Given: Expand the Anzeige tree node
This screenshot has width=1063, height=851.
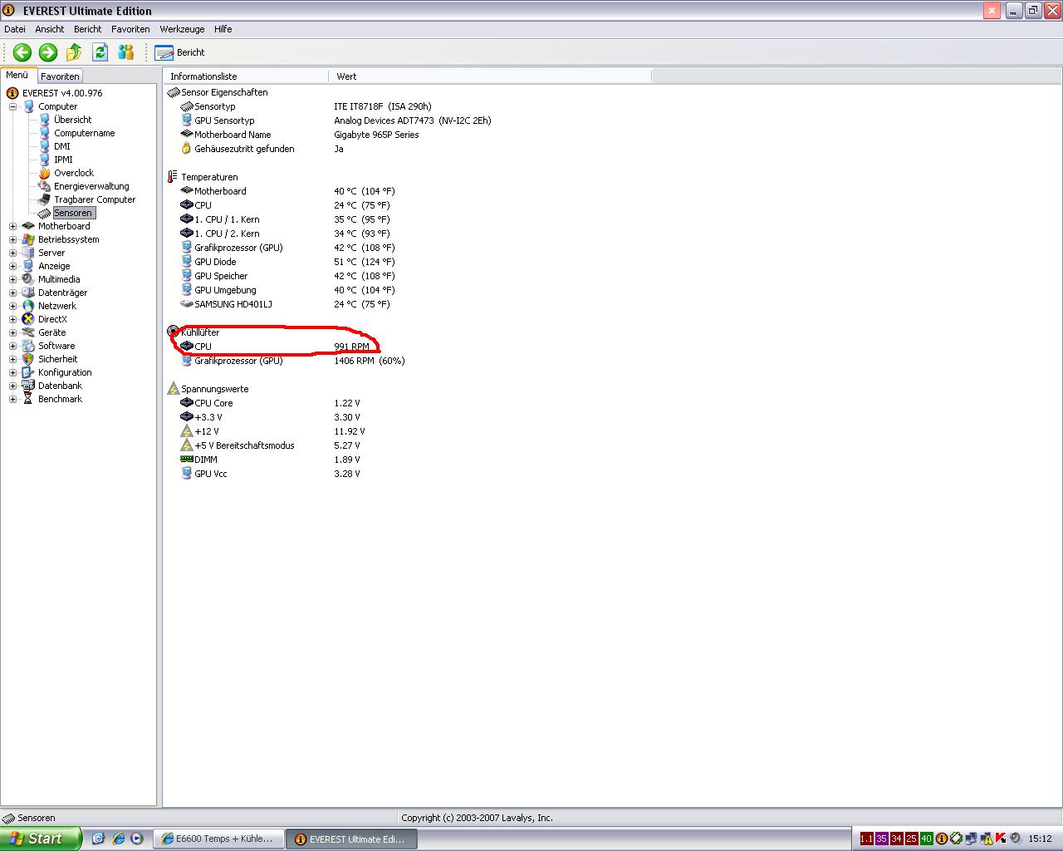Looking at the screenshot, I should 12,266.
